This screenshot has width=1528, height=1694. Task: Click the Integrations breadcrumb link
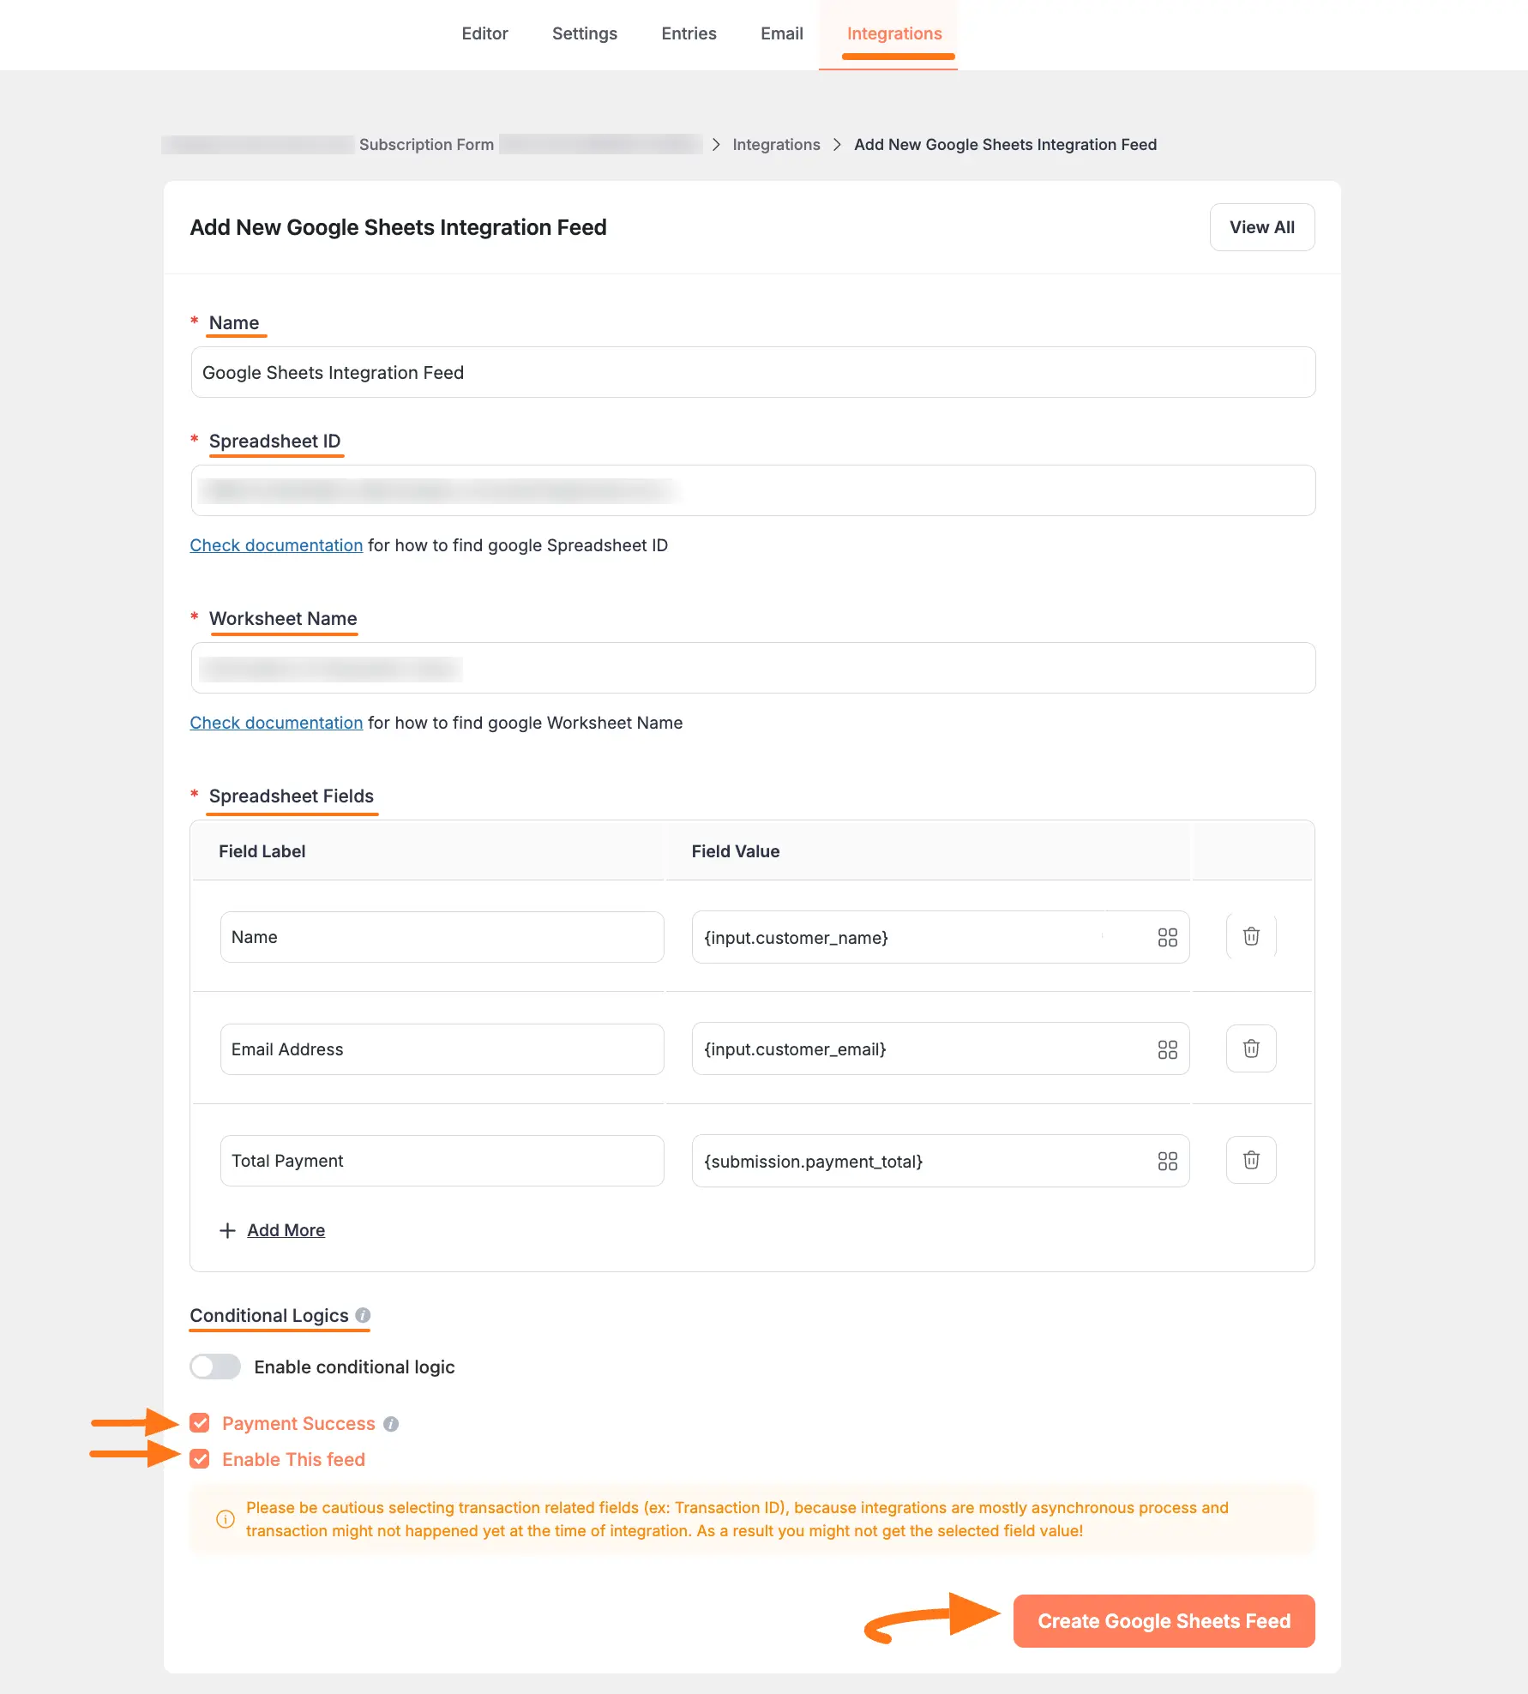click(x=776, y=145)
